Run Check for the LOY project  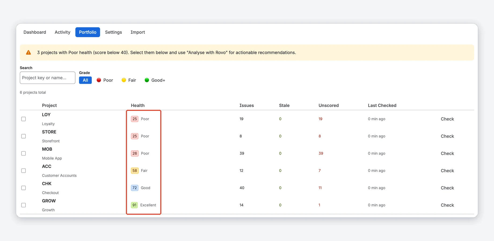click(447, 119)
